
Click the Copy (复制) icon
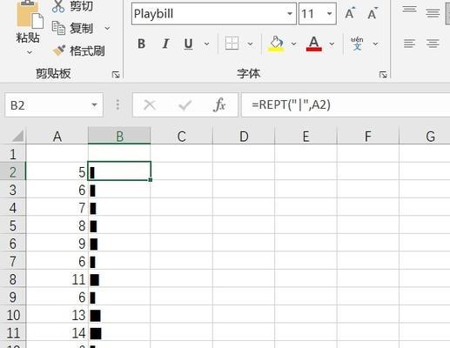pyautogui.click(x=58, y=28)
